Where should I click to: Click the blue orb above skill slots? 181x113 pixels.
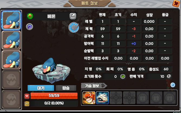coord(173,85)
